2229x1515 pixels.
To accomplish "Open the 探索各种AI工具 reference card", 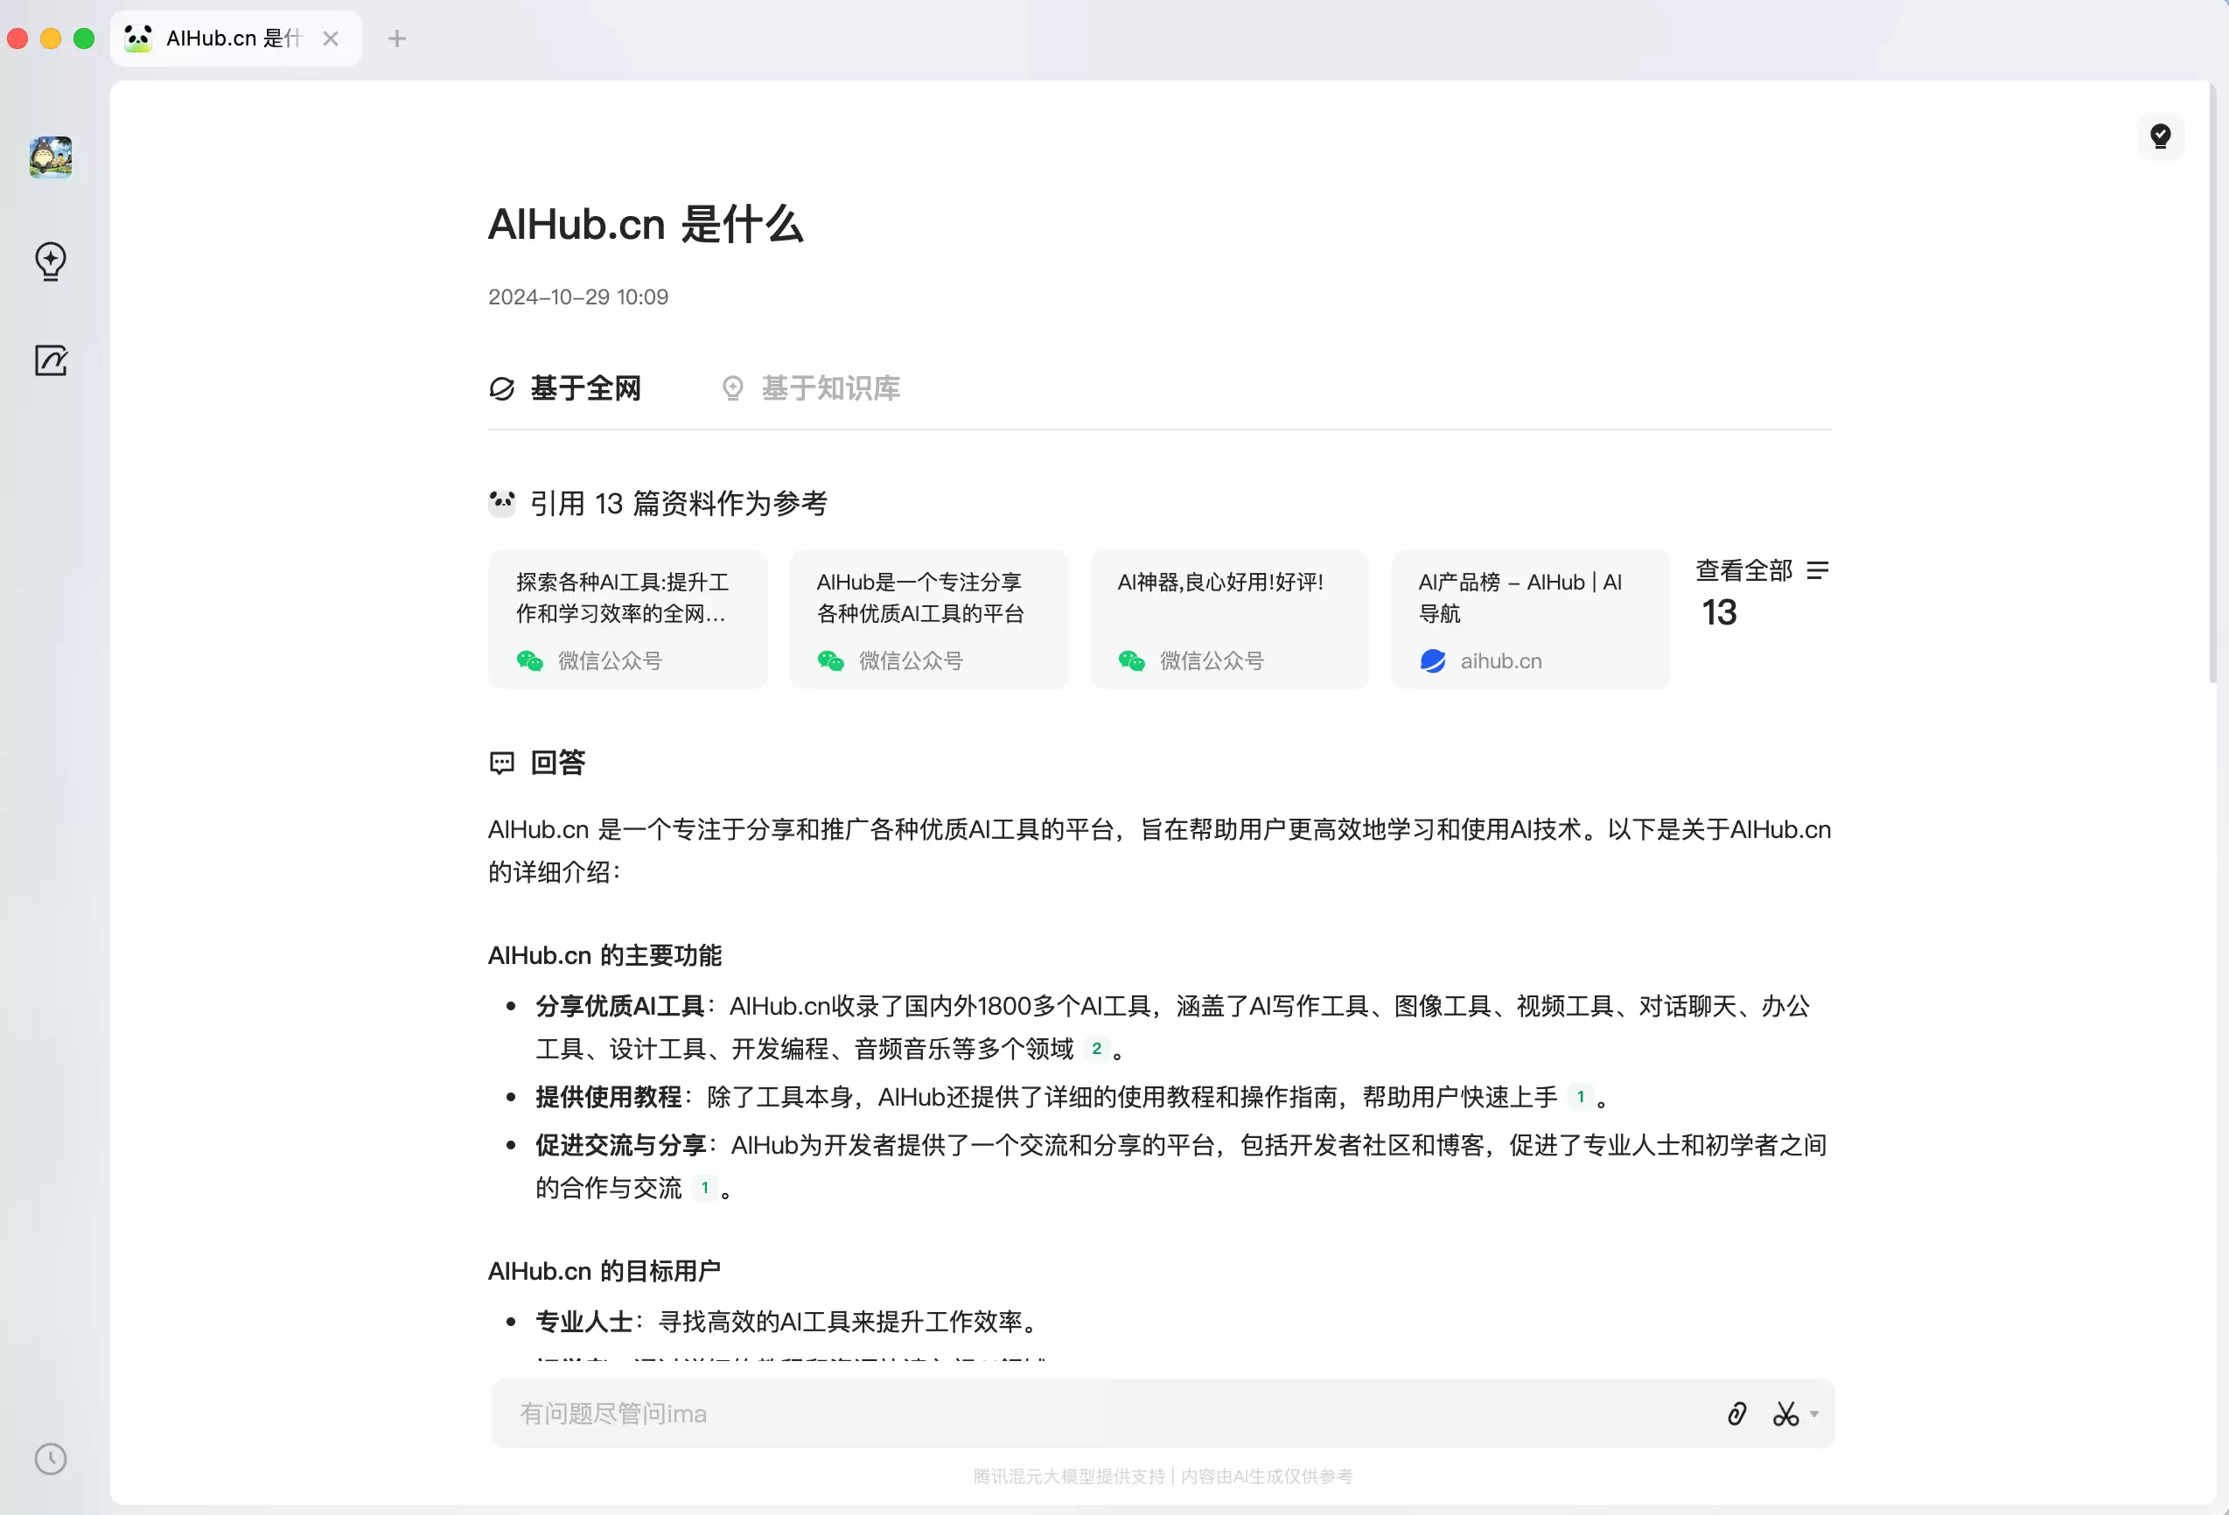I will click(x=627, y=619).
